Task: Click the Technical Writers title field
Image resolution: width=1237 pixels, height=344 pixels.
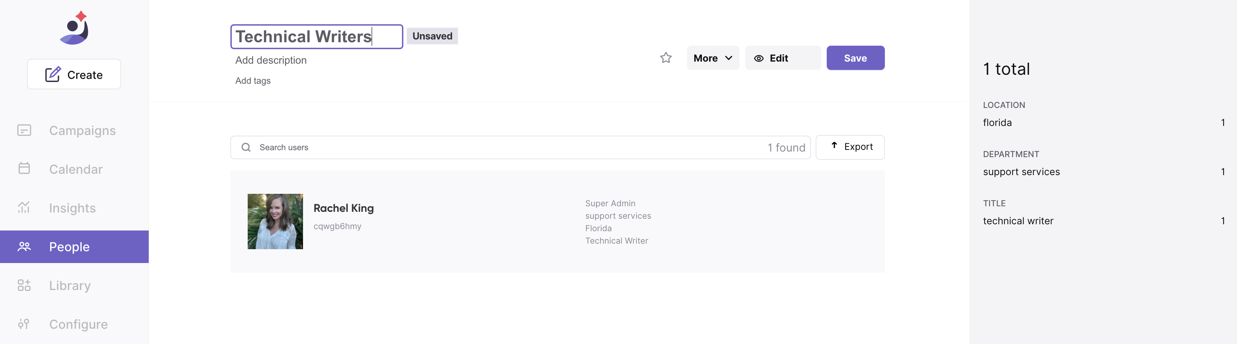Action: pyautogui.click(x=317, y=37)
